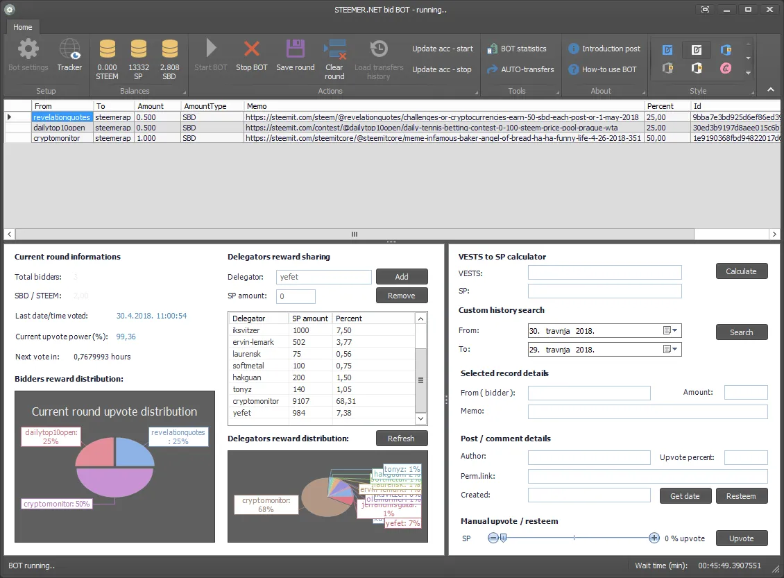This screenshot has width=784, height=578.
Task: Select the dailytop10open bid row
Action: (392, 128)
